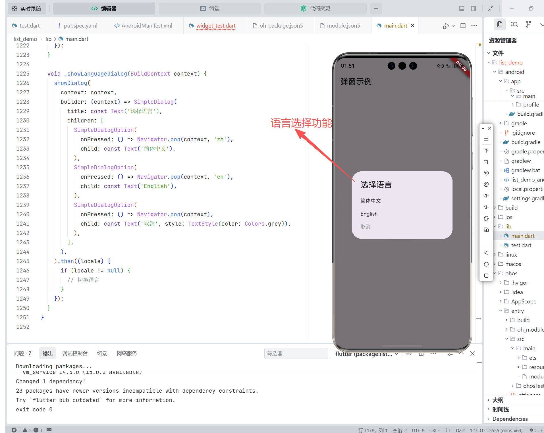Close the bottom output panel
The height and width of the screenshot is (433, 544).
pos(472,353)
